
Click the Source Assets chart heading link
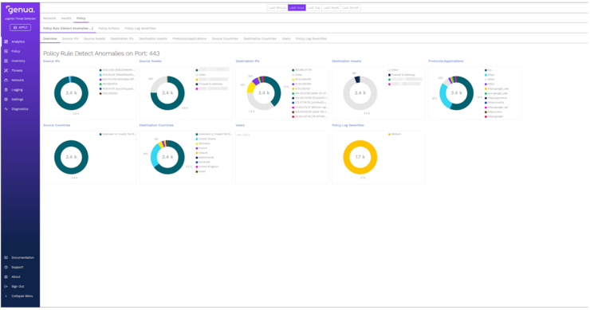coord(150,61)
